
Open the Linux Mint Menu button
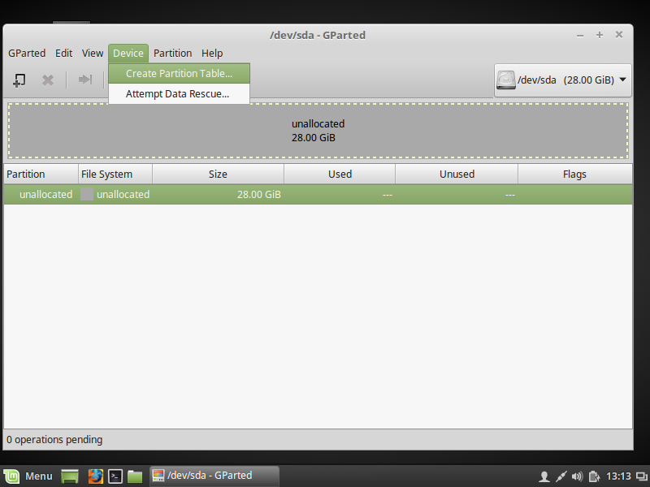click(28, 476)
